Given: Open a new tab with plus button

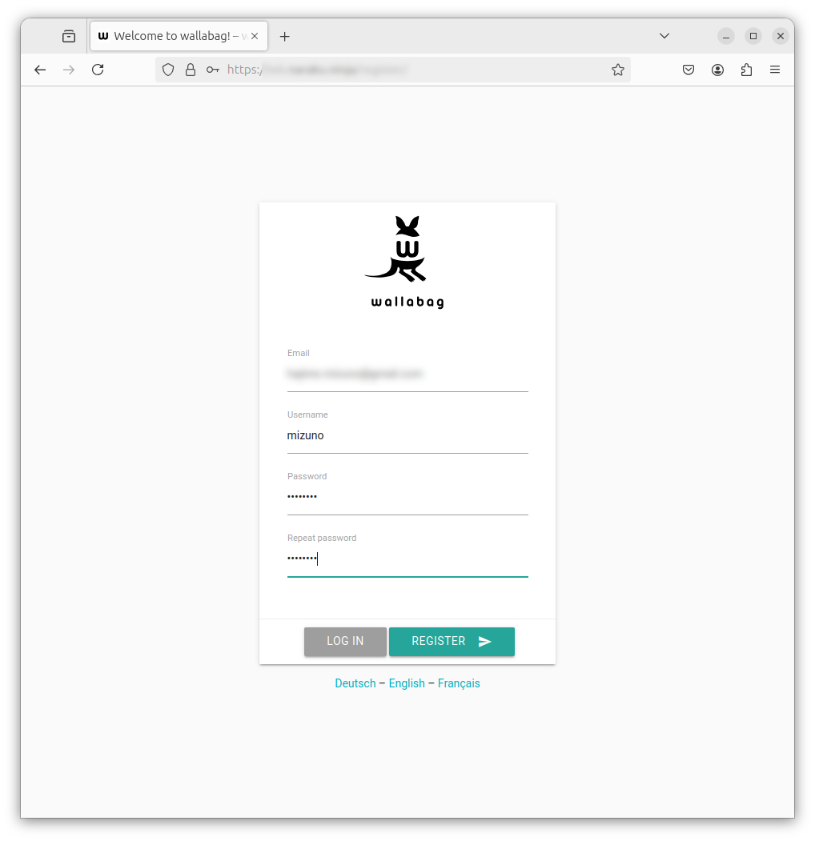Looking at the screenshot, I should 285,36.
